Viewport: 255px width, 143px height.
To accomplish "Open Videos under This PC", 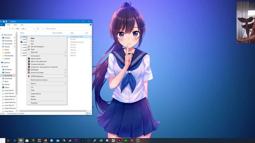I will tap(7, 87).
